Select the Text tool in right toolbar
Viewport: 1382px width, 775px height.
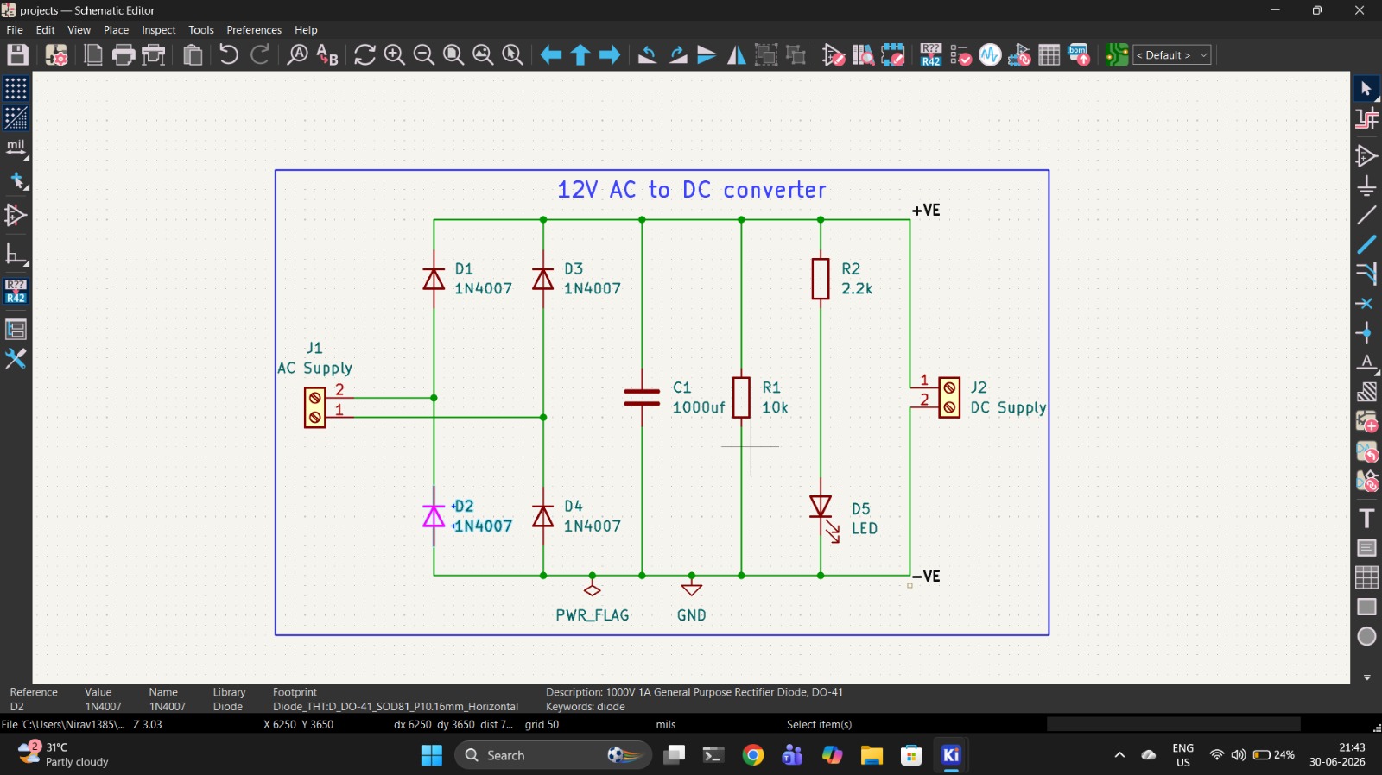[x=1366, y=518]
